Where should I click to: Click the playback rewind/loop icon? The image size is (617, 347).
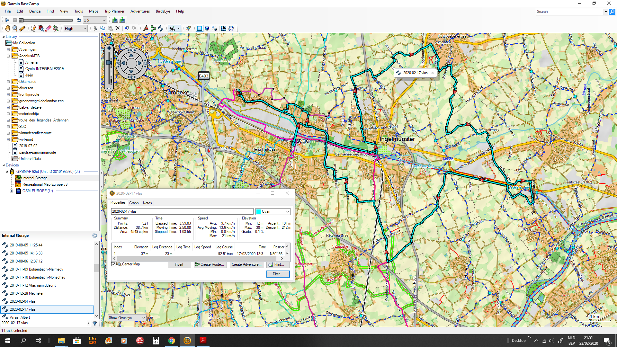tap(79, 20)
